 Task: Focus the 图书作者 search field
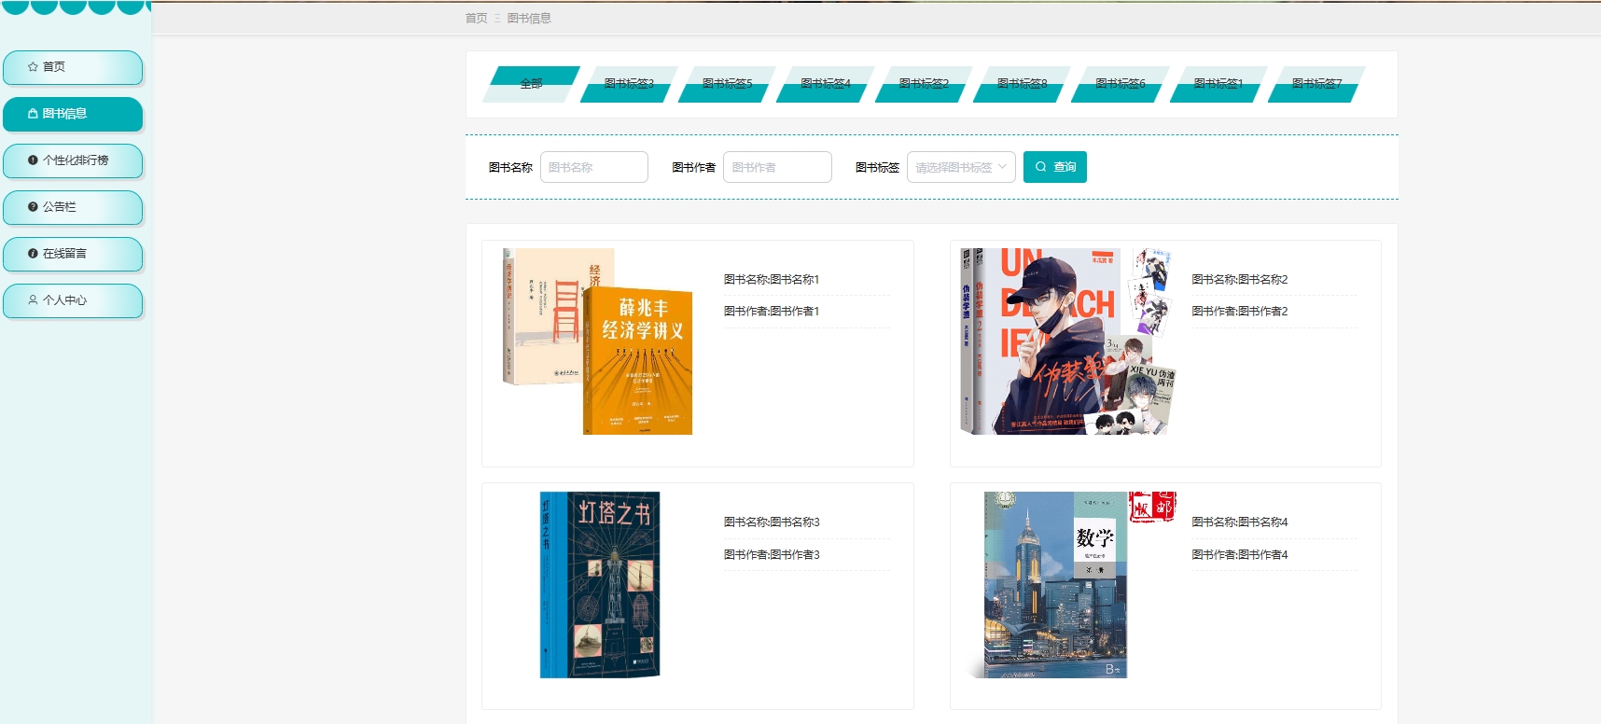(777, 167)
